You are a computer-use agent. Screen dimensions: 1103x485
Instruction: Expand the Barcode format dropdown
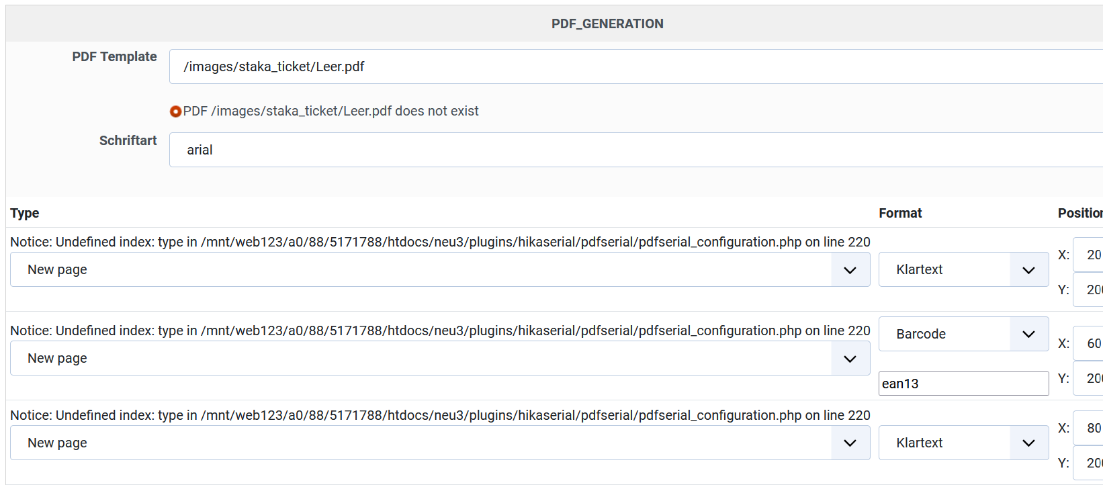coord(963,334)
